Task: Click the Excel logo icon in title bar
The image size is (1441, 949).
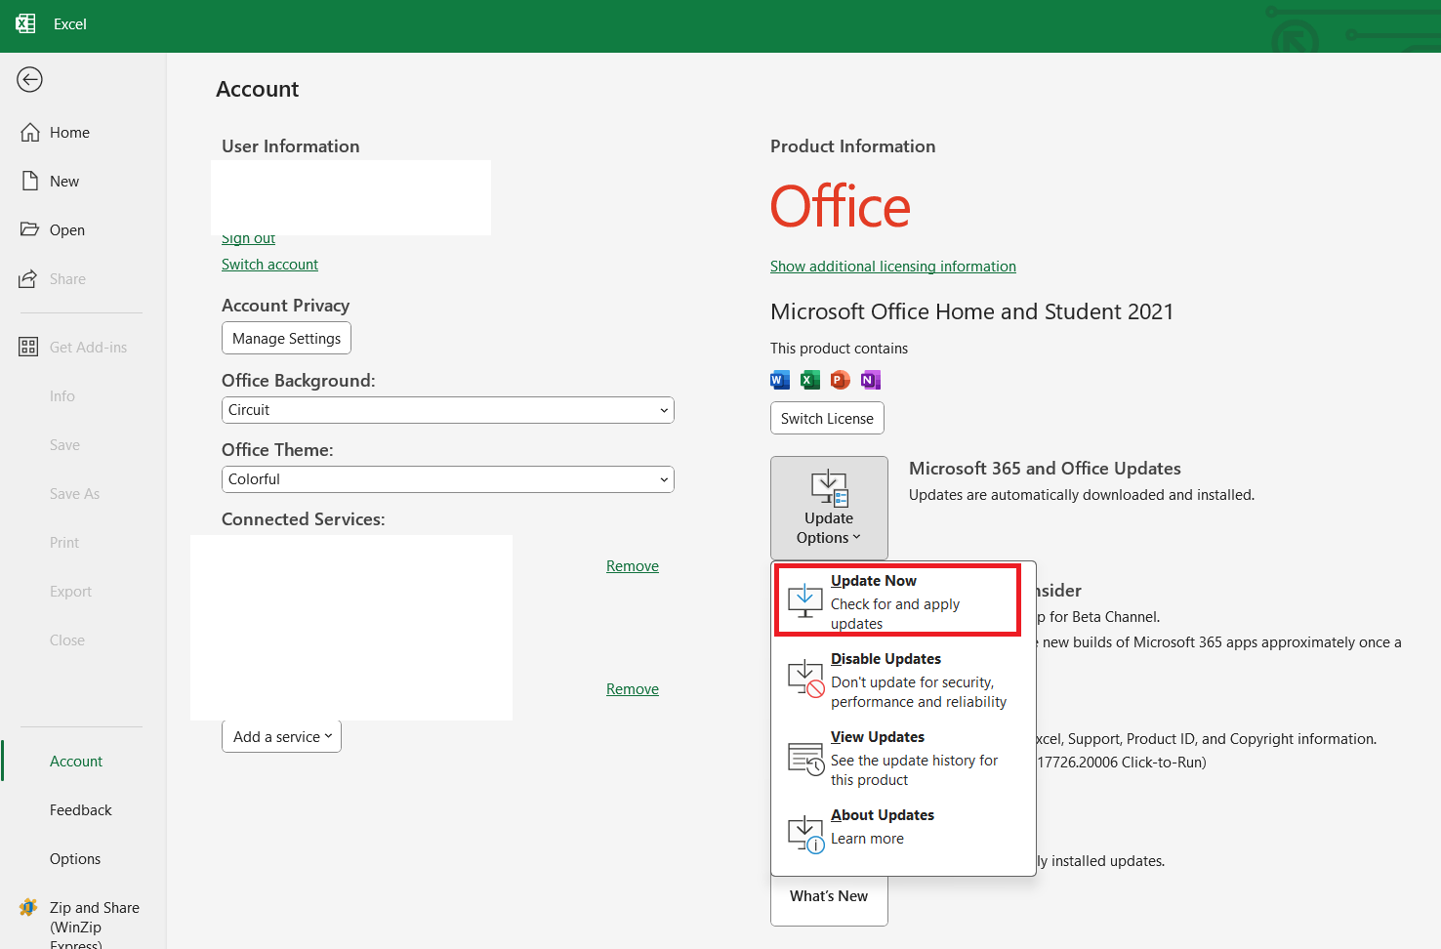Action: tap(26, 23)
